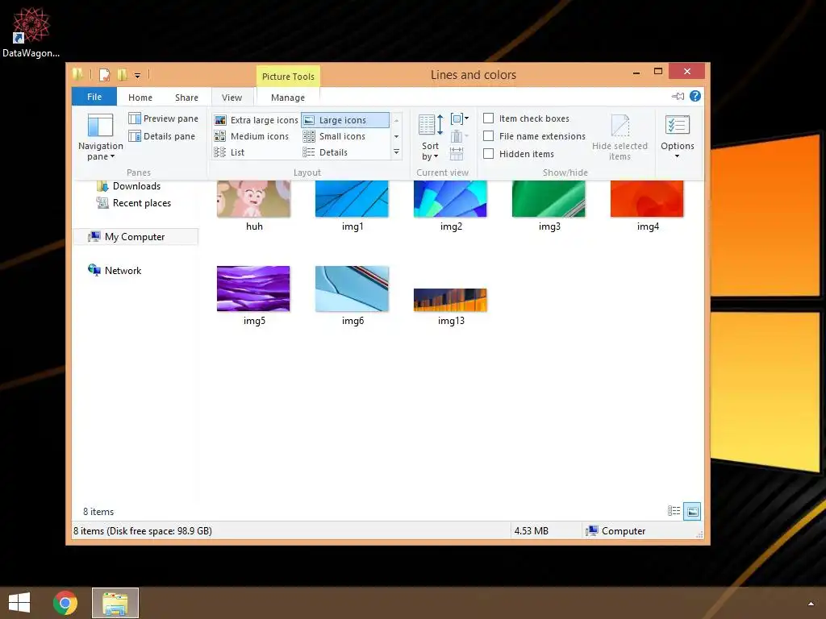
Task: Select the img6 thumbnail
Action: (352, 289)
